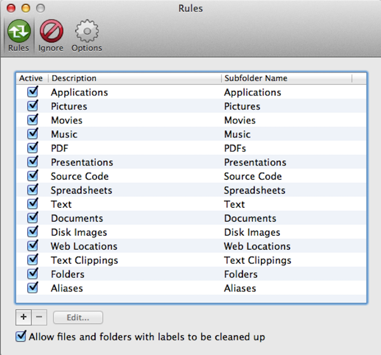Uncheck the Applications rule Active checkbox
This screenshot has height=355, width=381.
(32, 92)
